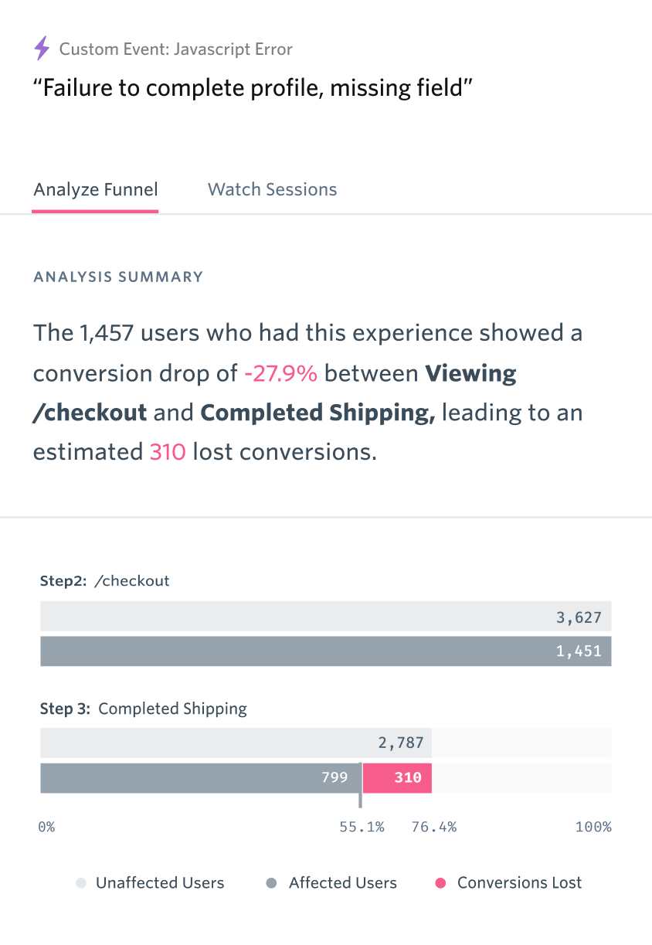Screen dimensions: 652x945
Task: Click the 799 affected users bar
Action: click(x=200, y=778)
